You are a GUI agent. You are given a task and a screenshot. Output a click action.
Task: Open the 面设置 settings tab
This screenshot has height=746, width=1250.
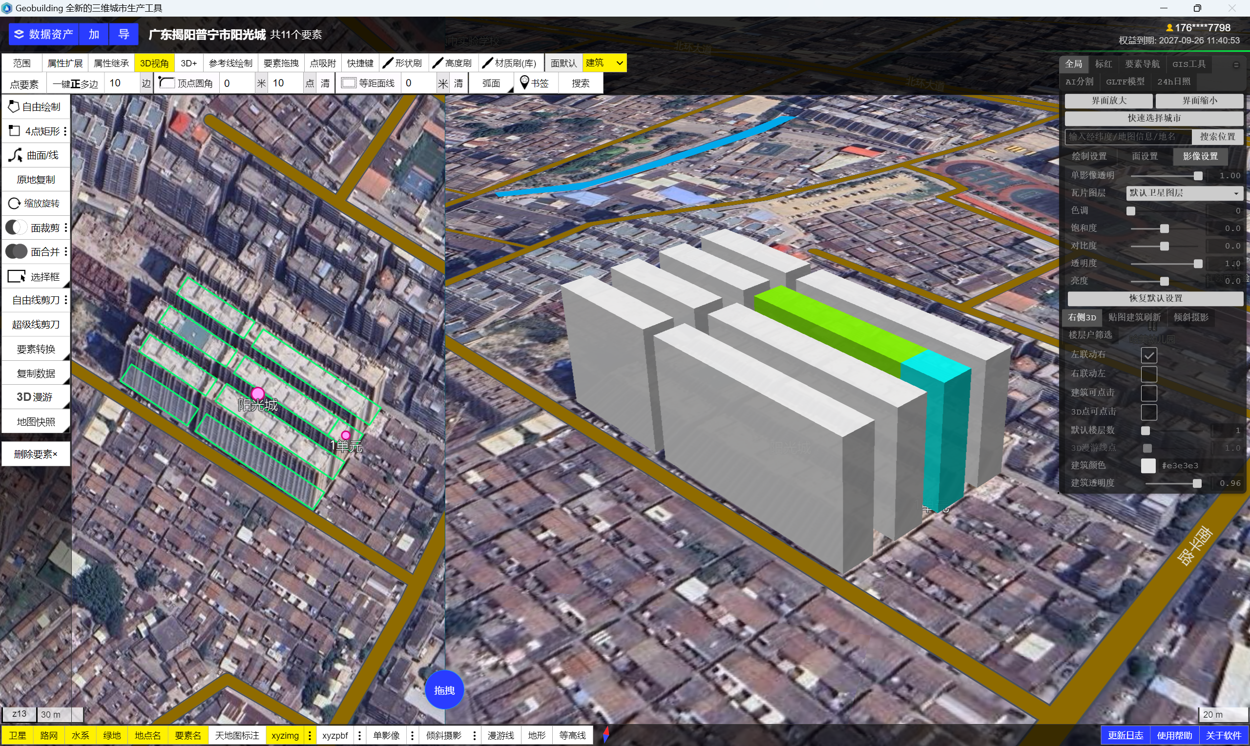[x=1145, y=156]
